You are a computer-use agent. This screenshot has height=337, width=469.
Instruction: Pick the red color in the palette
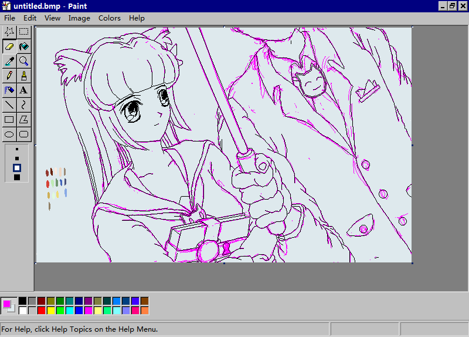pos(42,310)
